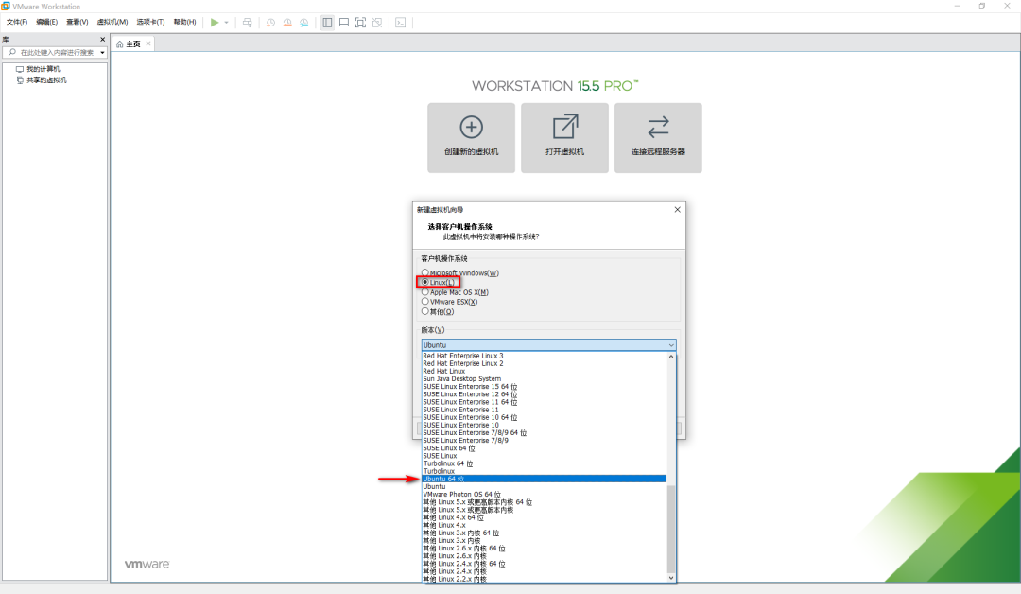Focus the library search input field
This screenshot has width=1021, height=594.
[x=58, y=52]
